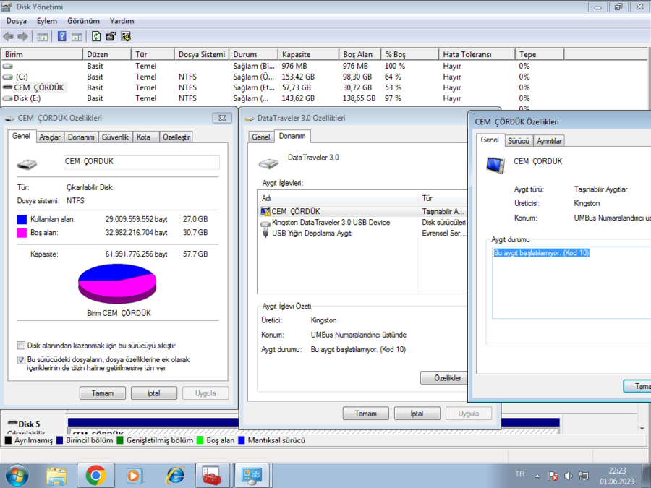Refresh the disk list using the green-arrows icon

96,37
